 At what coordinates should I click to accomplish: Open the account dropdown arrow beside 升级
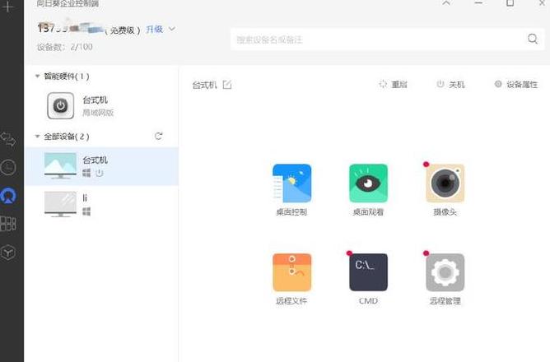tap(172, 29)
